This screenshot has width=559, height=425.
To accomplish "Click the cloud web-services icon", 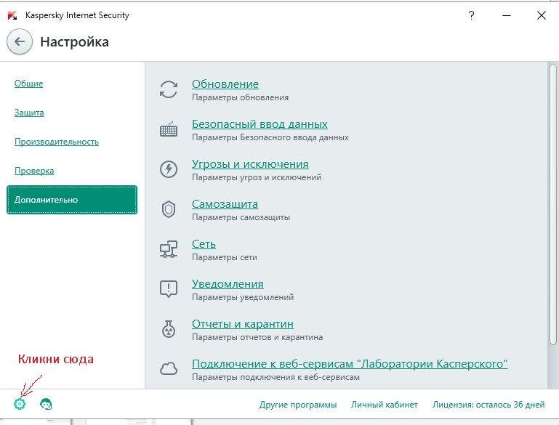I will tap(169, 369).
